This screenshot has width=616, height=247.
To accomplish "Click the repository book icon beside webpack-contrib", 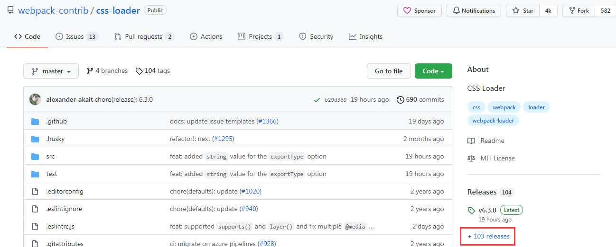I will click(10, 10).
